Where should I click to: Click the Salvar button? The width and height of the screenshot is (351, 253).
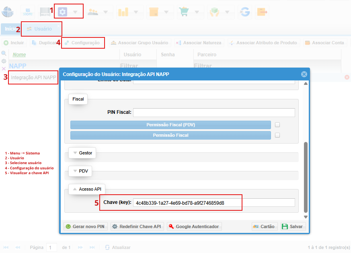tap(293, 226)
